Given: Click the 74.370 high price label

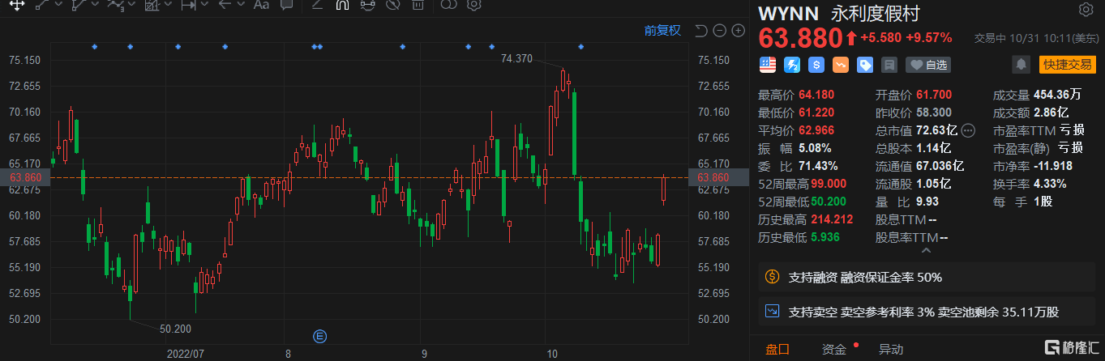Looking at the screenshot, I should pos(517,58).
